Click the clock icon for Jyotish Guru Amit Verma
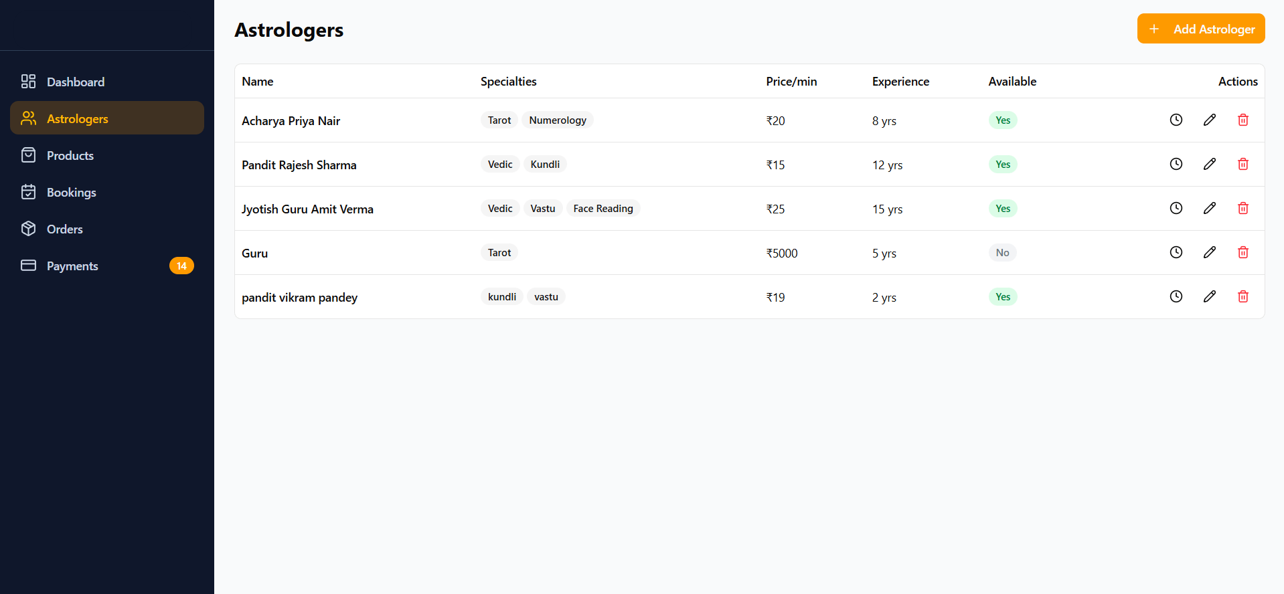 (1176, 208)
